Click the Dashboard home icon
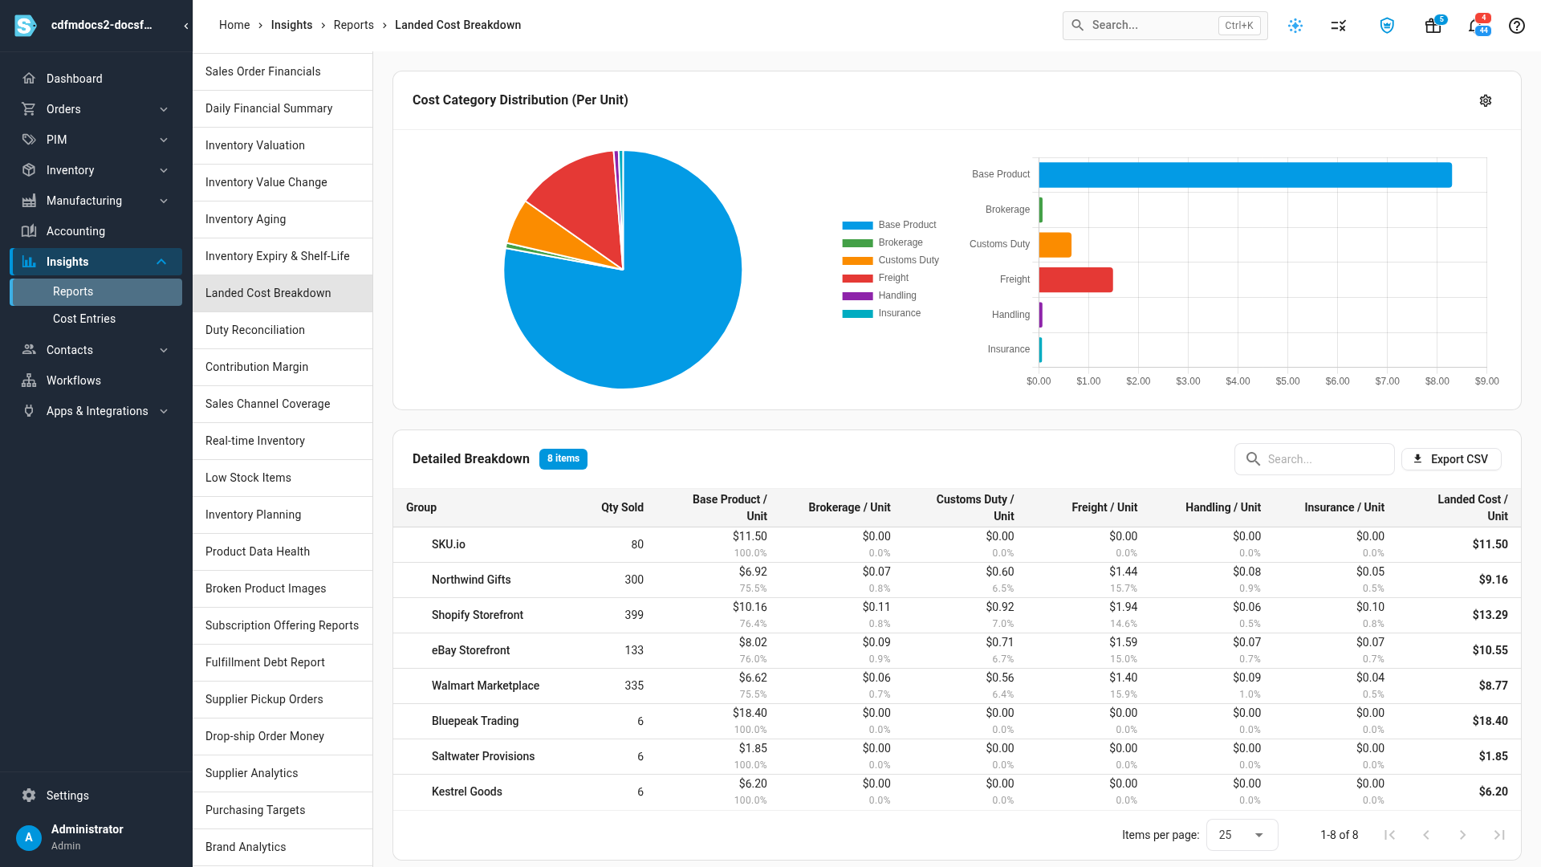 pyautogui.click(x=29, y=79)
